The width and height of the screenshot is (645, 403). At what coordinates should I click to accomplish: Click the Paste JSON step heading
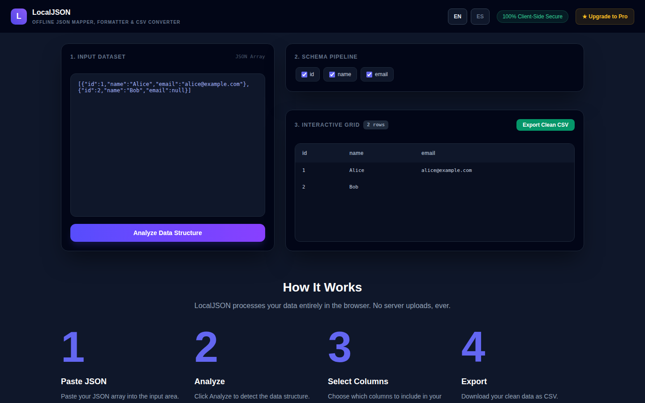pos(84,382)
